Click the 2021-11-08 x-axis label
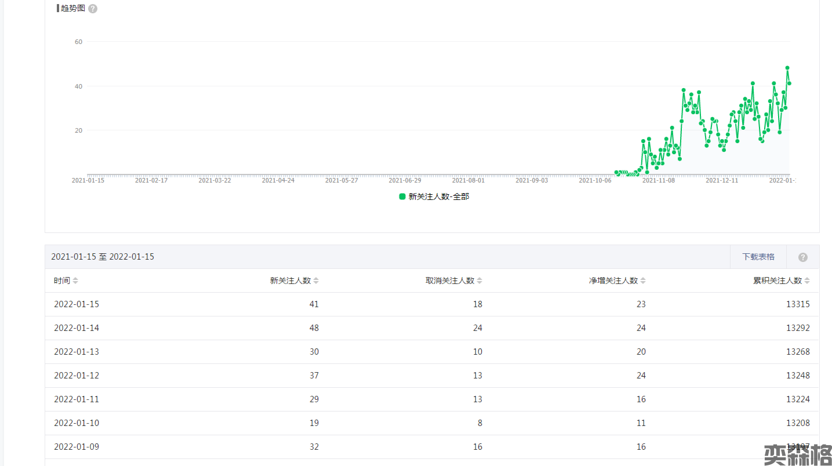 click(659, 180)
